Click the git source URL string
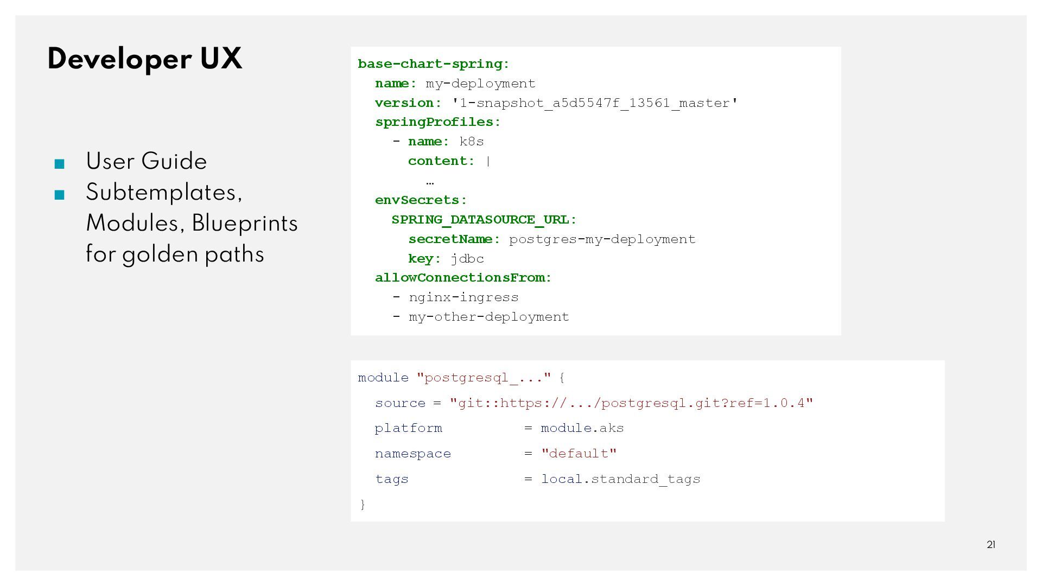 point(631,403)
